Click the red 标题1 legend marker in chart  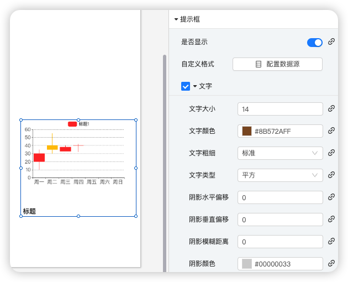[x=72, y=124]
